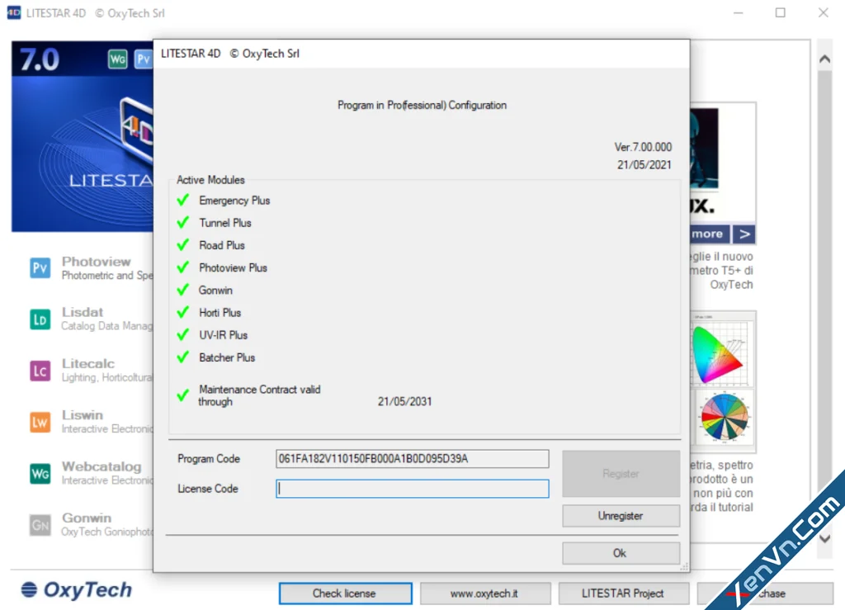Click the main window scrollbar track

824,298
